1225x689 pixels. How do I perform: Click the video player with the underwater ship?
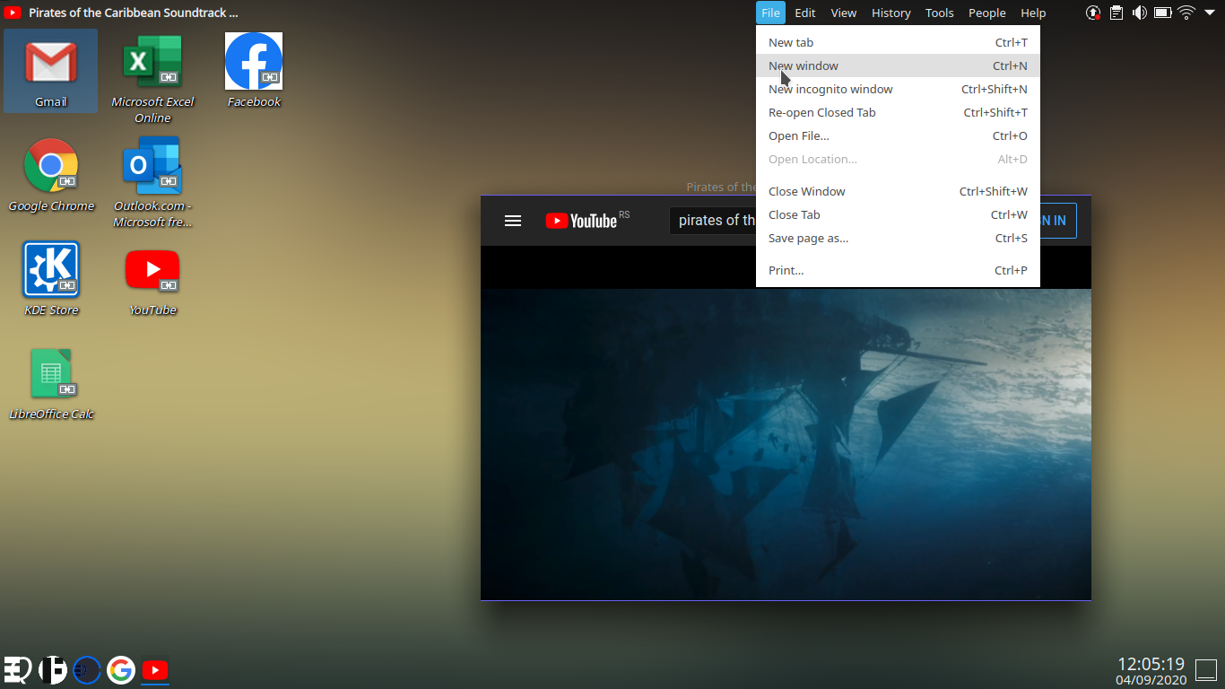coord(786,444)
